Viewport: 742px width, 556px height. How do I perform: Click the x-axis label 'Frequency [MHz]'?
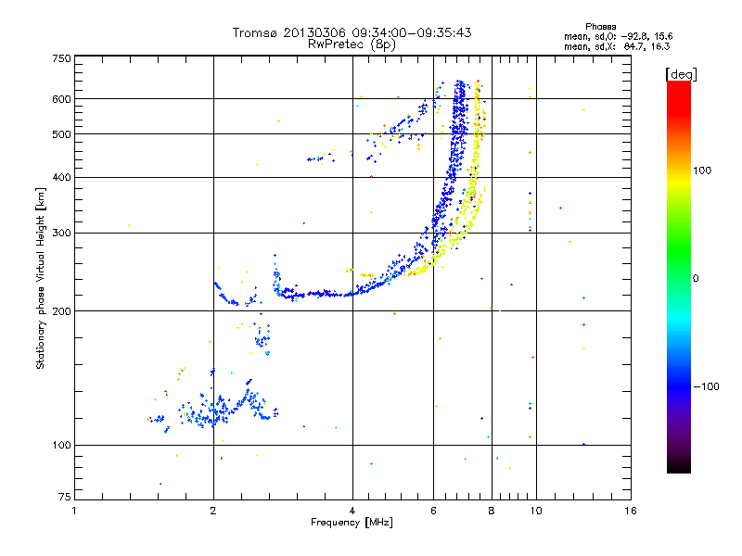(x=352, y=523)
